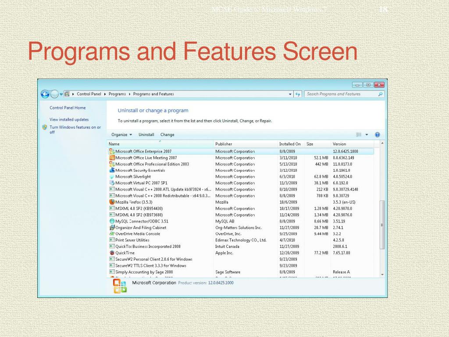Viewport: 449px width, 337px height.
Task: Click the Control Panel icon in address bar
Action: (67, 94)
